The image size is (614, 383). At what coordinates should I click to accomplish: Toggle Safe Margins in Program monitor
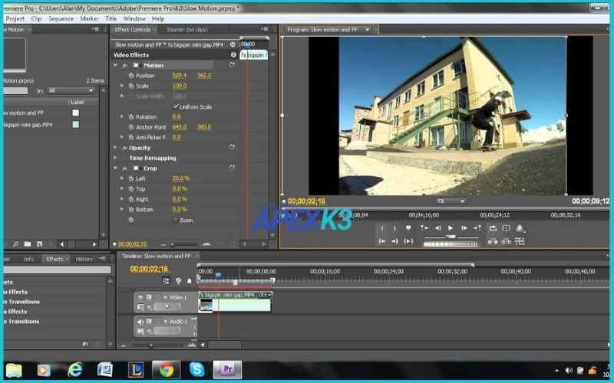(507, 228)
